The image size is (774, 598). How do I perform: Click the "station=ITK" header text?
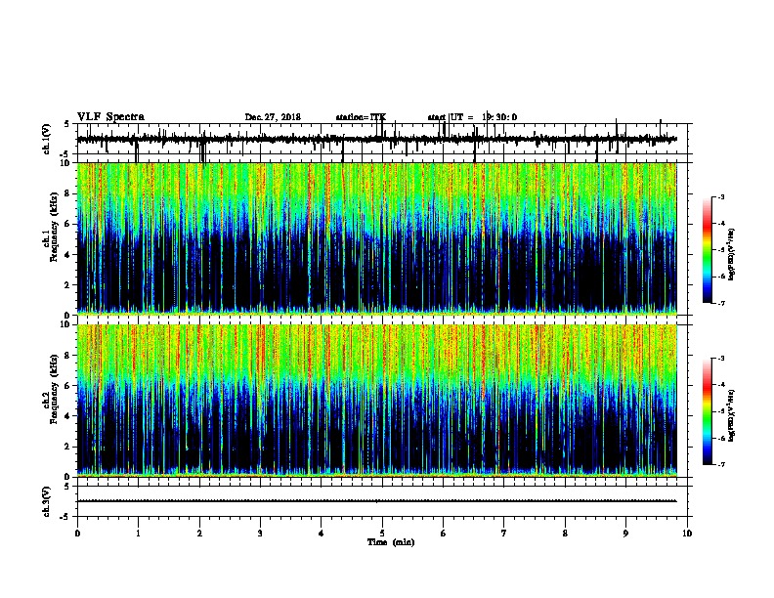(361, 117)
